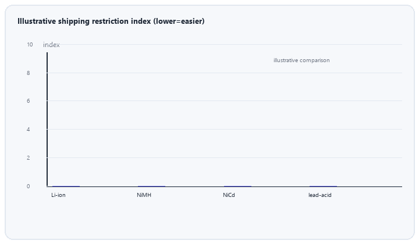This screenshot has height=244, width=419.
Task: Select the NiCd category label
Action: [x=229, y=195]
